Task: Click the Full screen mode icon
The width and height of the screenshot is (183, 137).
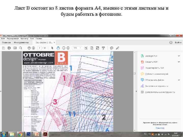Action: click(97, 48)
